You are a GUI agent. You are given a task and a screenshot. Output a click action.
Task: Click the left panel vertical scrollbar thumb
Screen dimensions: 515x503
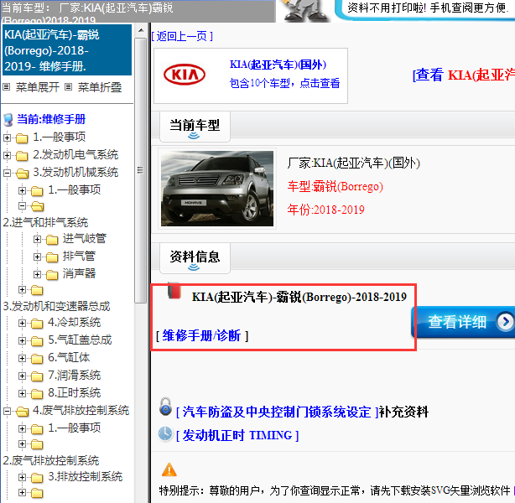[141, 170]
